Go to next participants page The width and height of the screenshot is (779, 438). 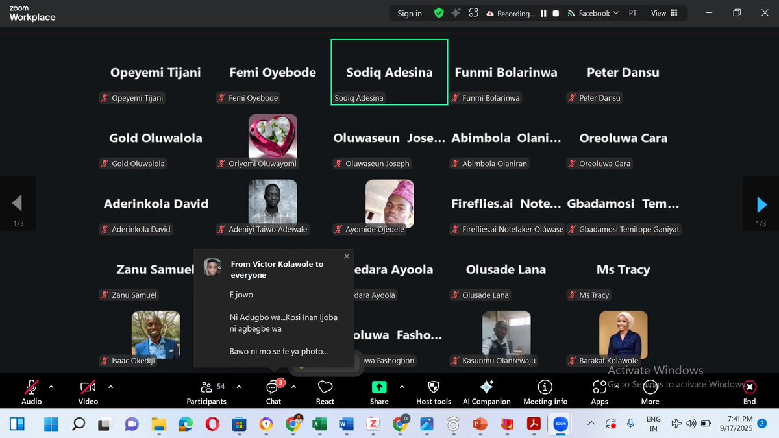[761, 204]
